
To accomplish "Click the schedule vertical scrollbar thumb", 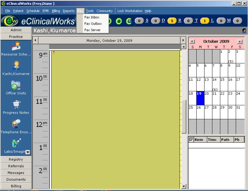I will coord(183,117).
